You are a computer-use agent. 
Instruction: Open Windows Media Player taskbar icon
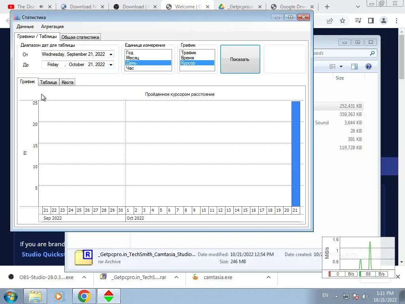pos(59,296)
